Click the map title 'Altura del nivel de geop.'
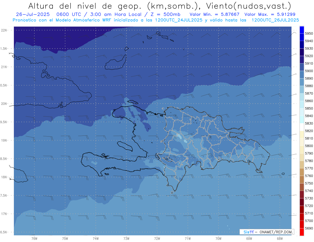314x242 pixels. click(x=85, y=6)
